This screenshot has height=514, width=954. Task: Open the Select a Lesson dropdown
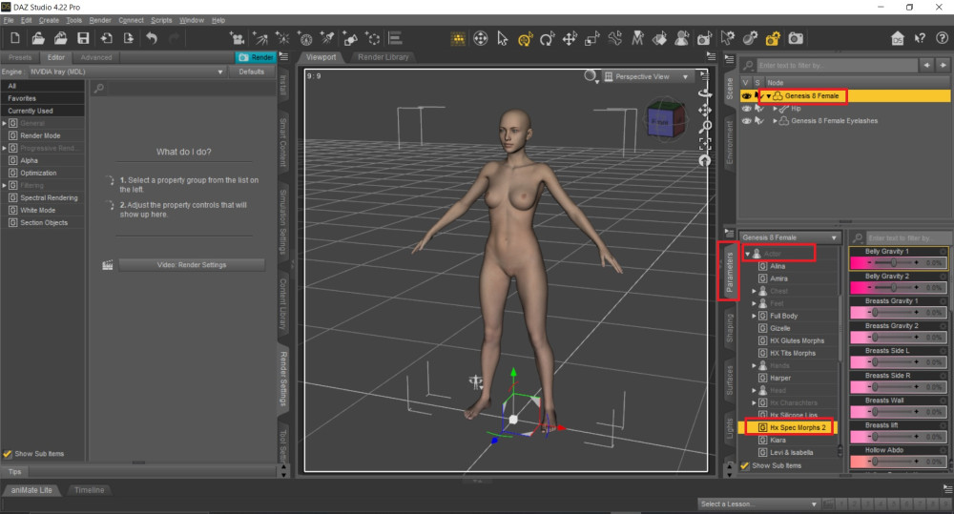tap(758, 504)
